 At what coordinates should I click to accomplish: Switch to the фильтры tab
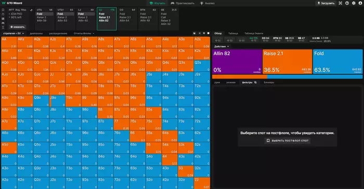point(247,83)
